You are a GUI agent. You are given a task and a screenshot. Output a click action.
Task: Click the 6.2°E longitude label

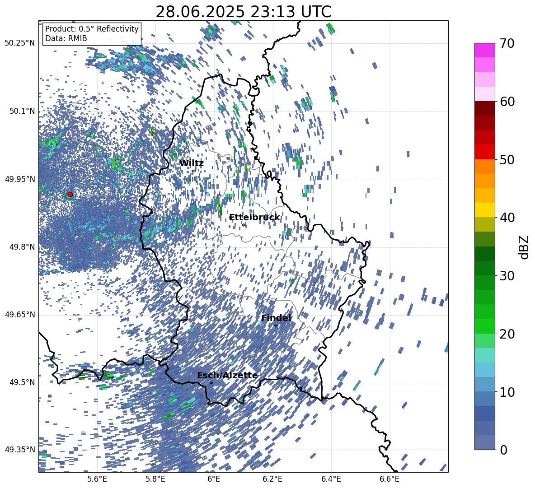pyautogui.click(x=272, y=479)
